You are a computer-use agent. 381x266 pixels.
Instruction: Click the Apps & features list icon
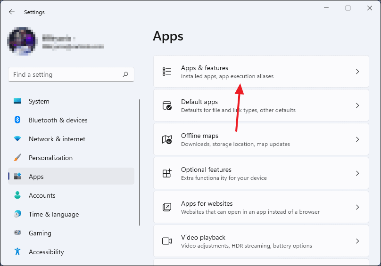coord(167,72)
